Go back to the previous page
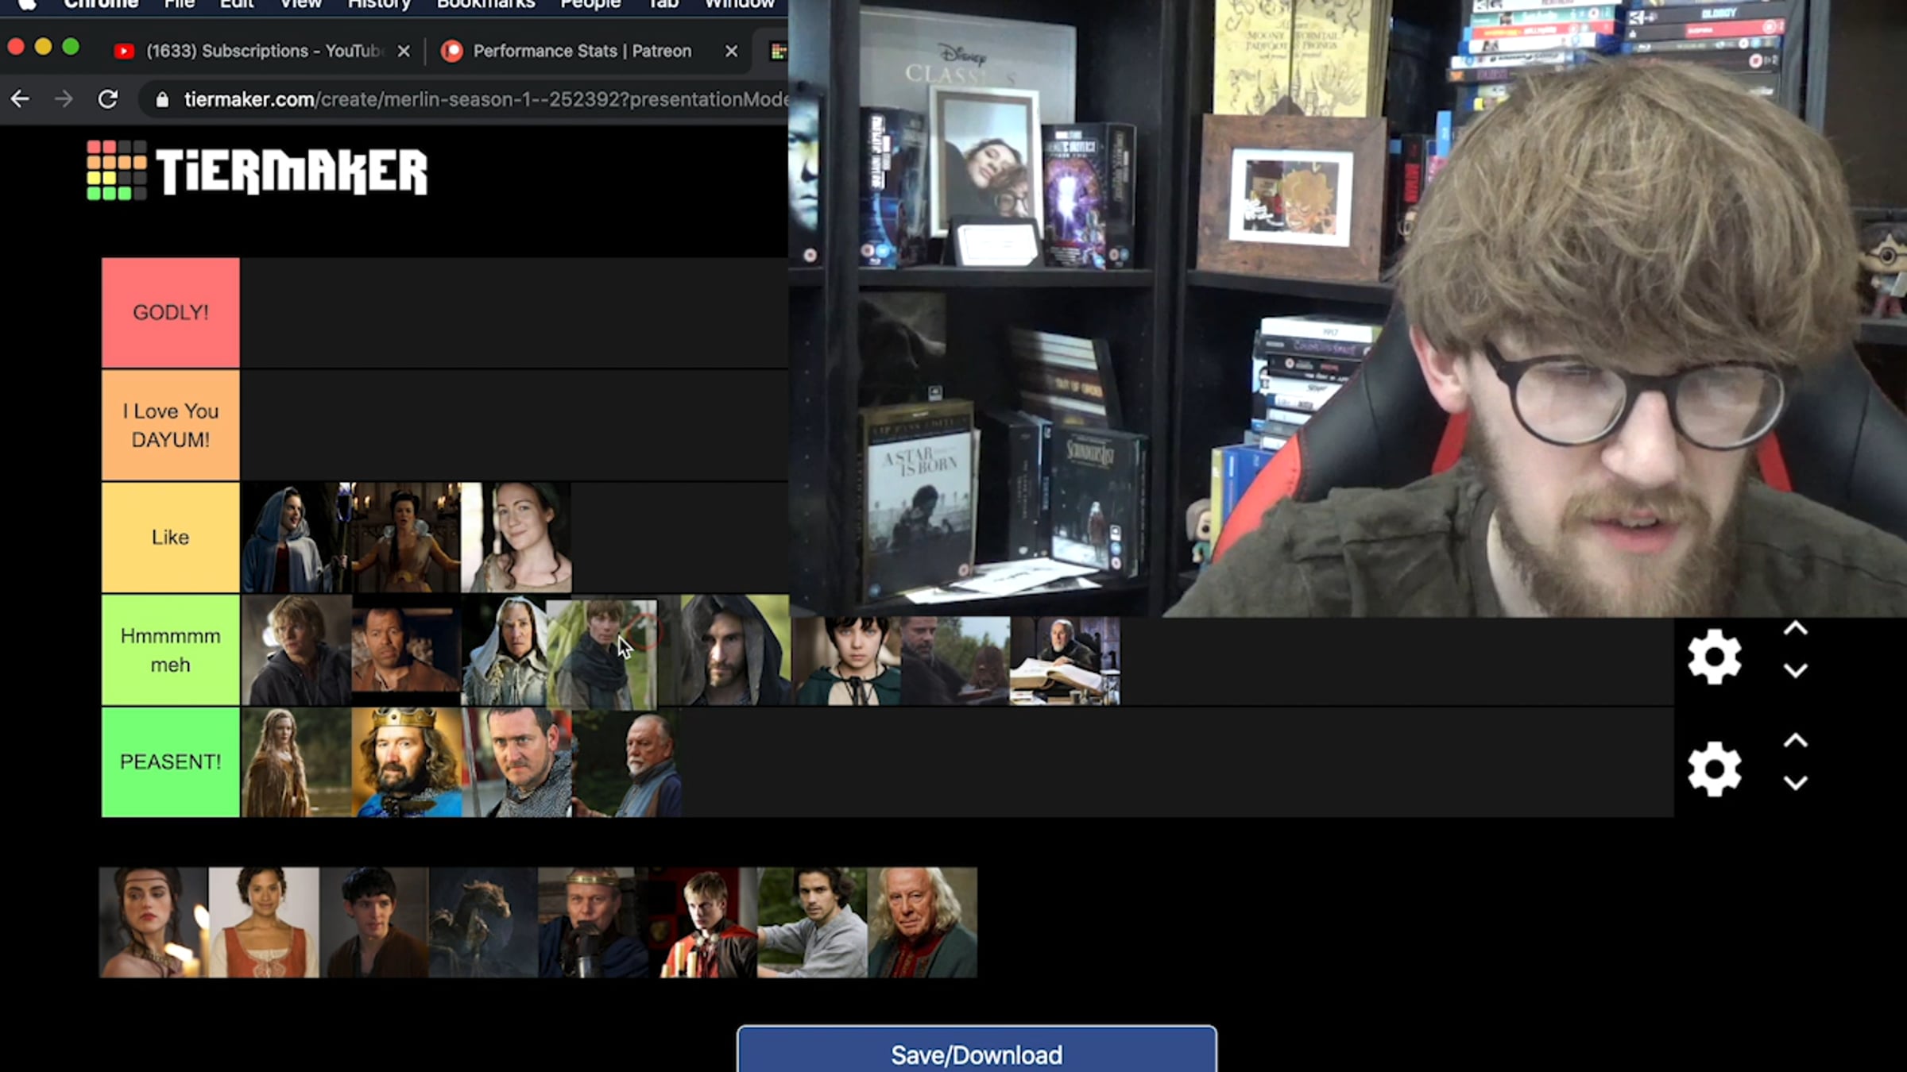The width and height of the screenshot is (1907, 1072). coord(20,99)
